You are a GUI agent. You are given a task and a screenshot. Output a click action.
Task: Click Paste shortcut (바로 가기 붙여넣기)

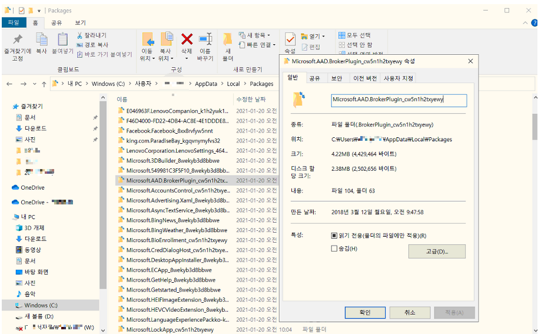104,54
